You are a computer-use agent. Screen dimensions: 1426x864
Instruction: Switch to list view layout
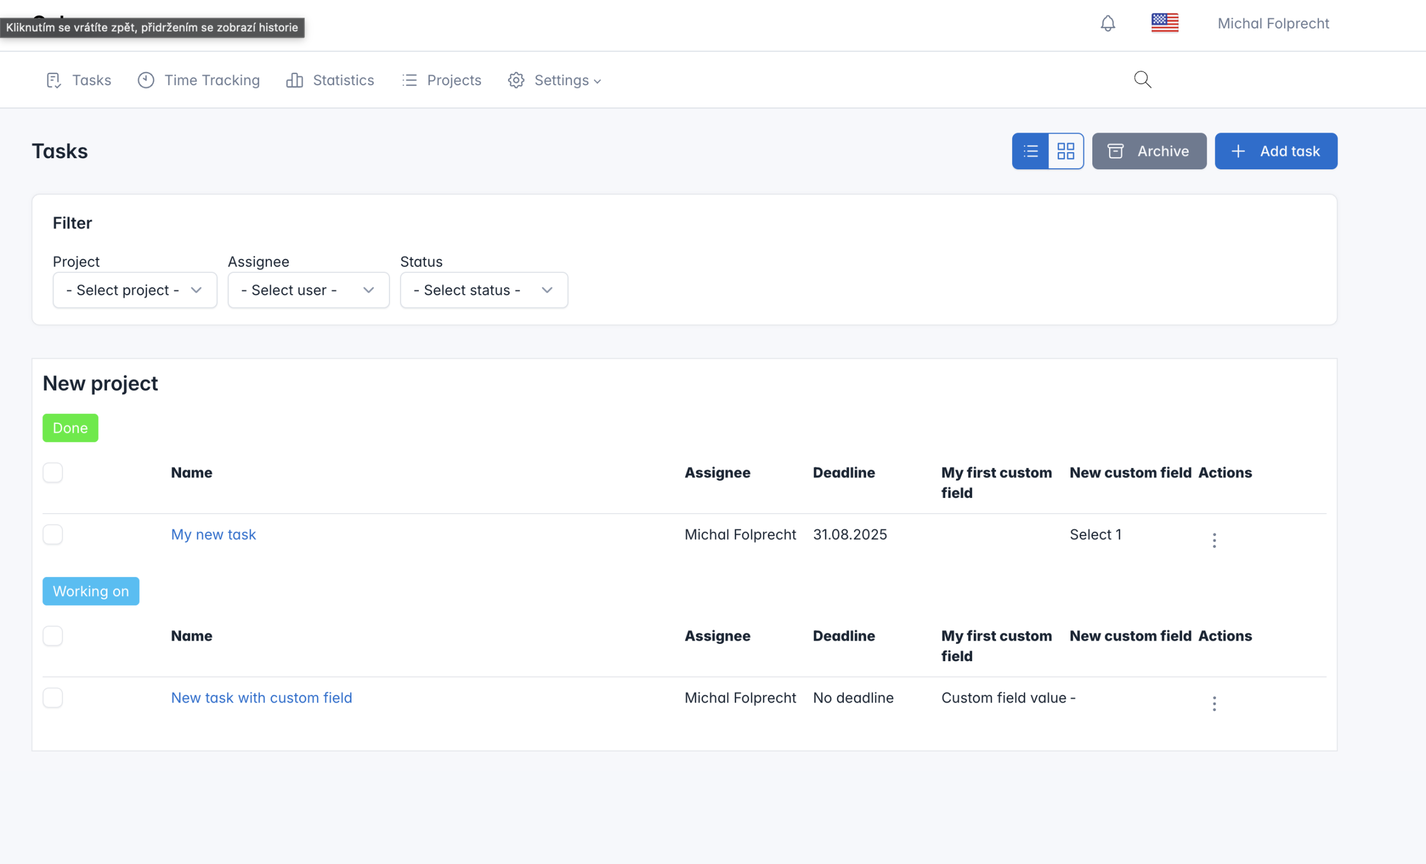tap(1030, 151)
